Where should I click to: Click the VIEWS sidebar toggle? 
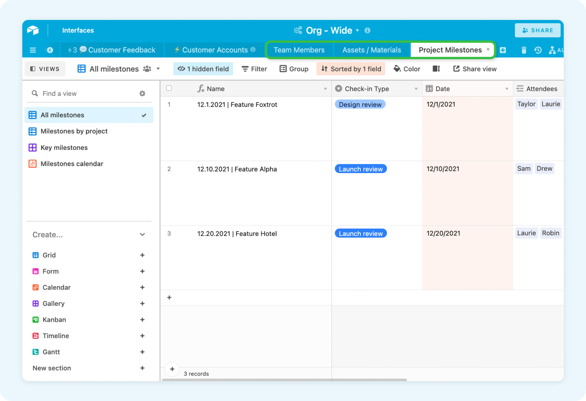click(45, 69)
